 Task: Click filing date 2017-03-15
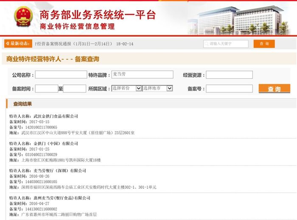click(39, 122)
